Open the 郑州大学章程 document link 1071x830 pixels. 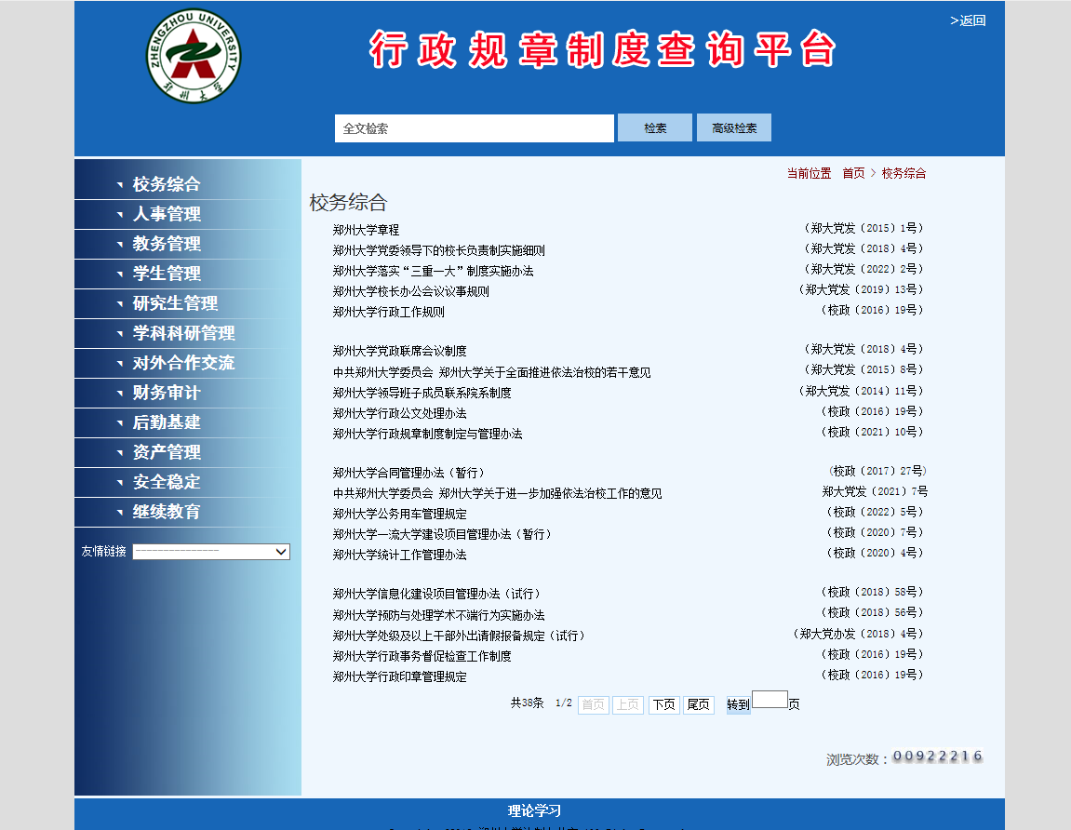point(366,230)
